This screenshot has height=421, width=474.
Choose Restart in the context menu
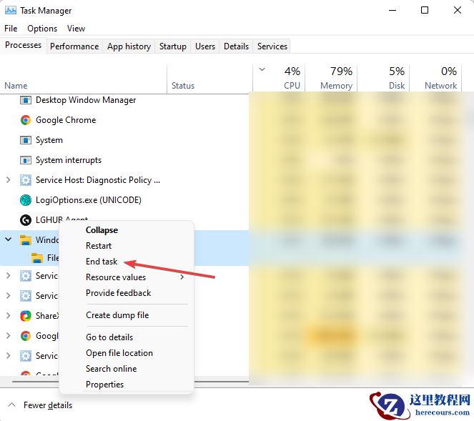click(x=99, y=246)
